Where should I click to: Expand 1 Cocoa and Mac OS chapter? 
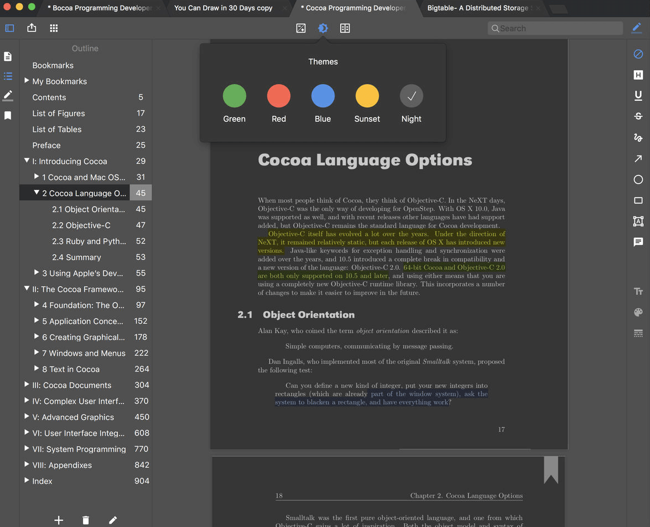[37, 177]
